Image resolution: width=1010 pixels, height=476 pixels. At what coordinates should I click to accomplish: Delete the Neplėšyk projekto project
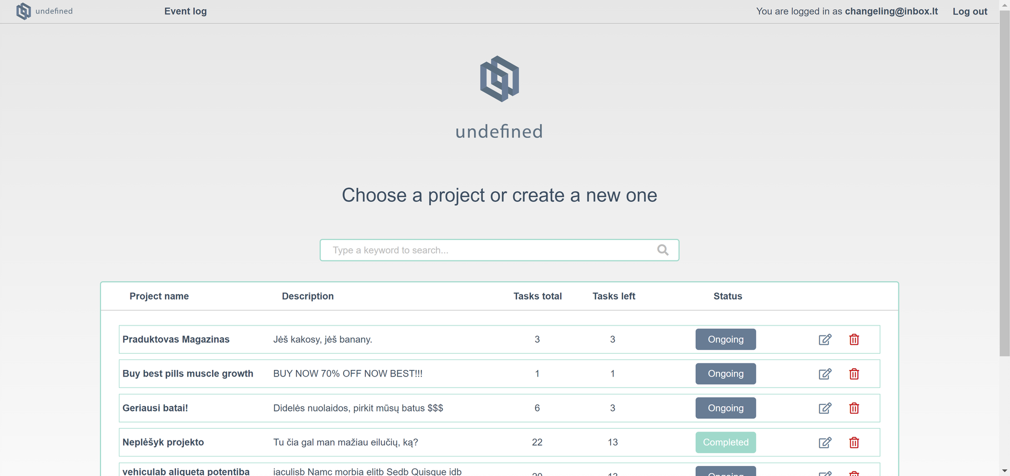(x=854, y=443)
